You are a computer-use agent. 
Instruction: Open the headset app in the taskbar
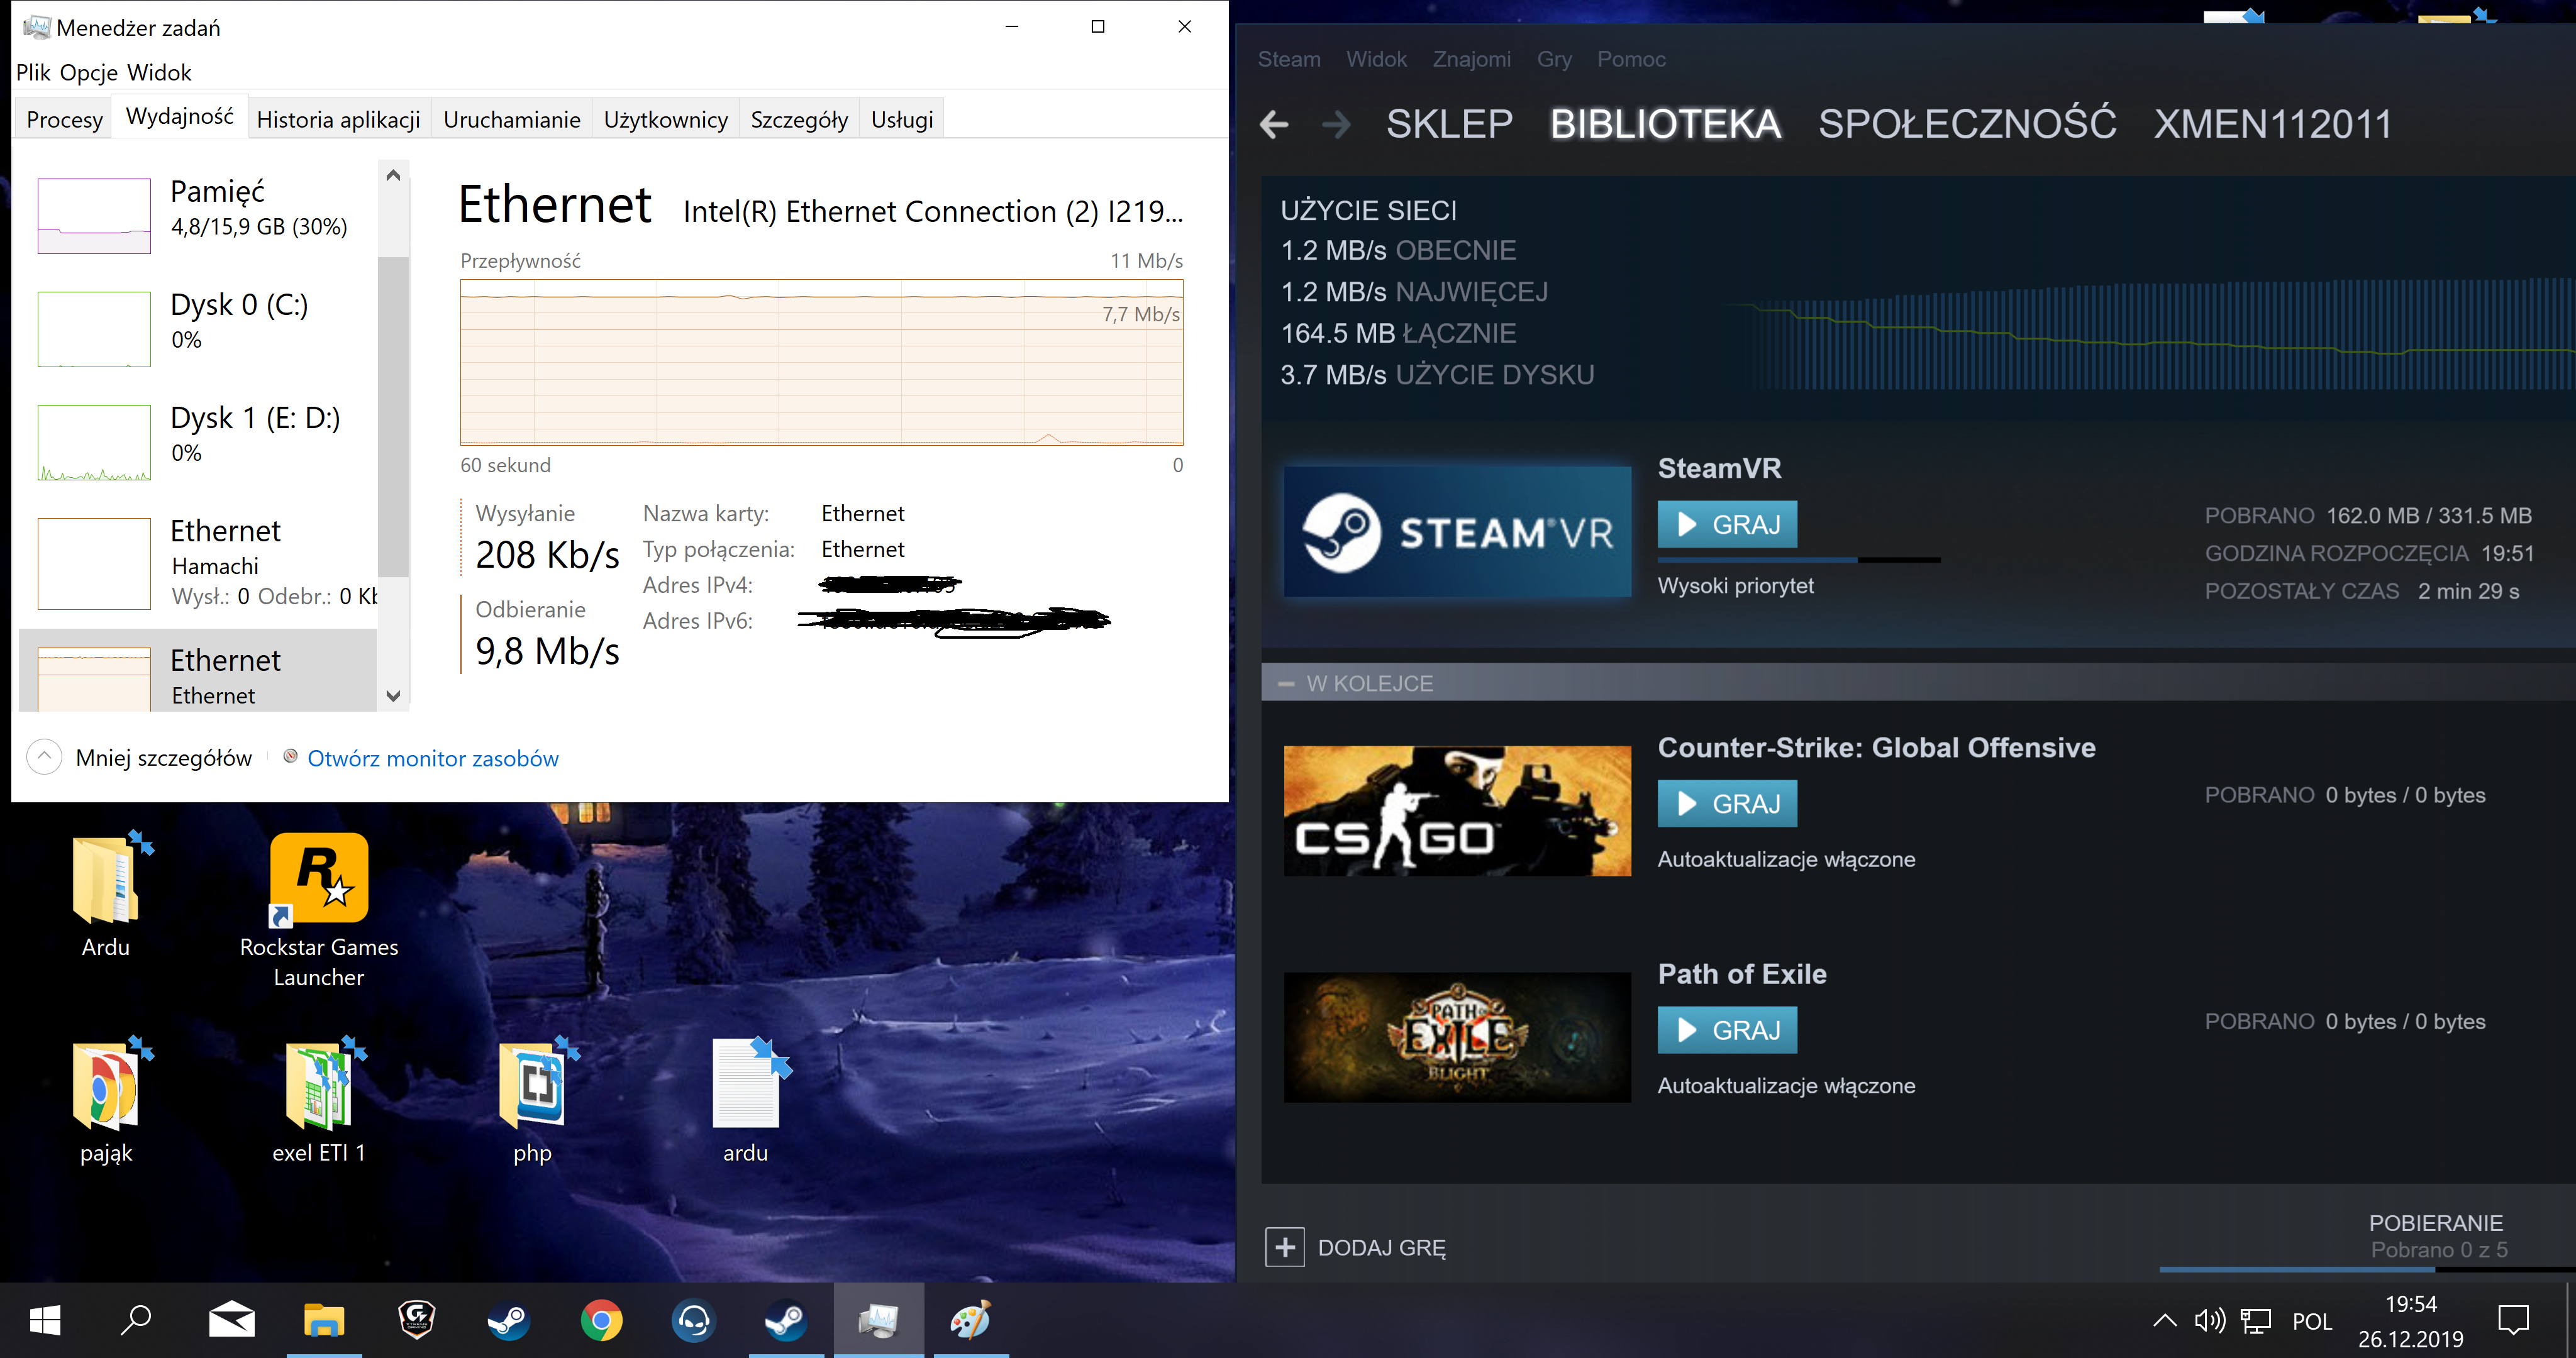click(x=693, y=1321)
